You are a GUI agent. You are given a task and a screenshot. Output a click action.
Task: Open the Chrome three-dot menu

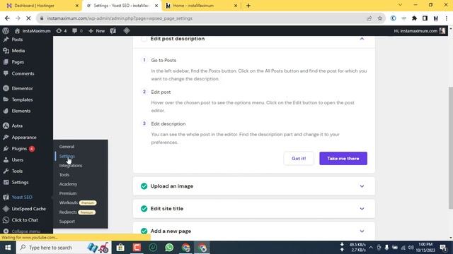pyautogui.click(x=447, y=18)
